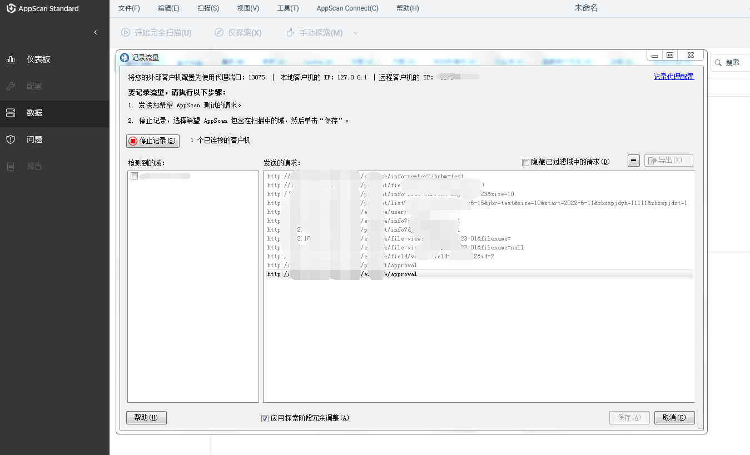This screenshot has width=750, height=455.
Task: Click the cancel (取消) button
Action: (674, 418)
